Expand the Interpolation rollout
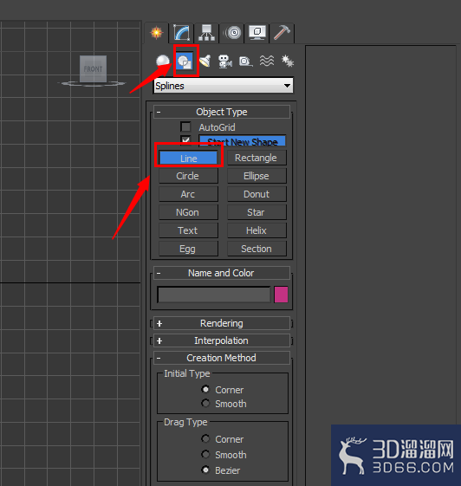Screen dimensions: 461x486 222,340
